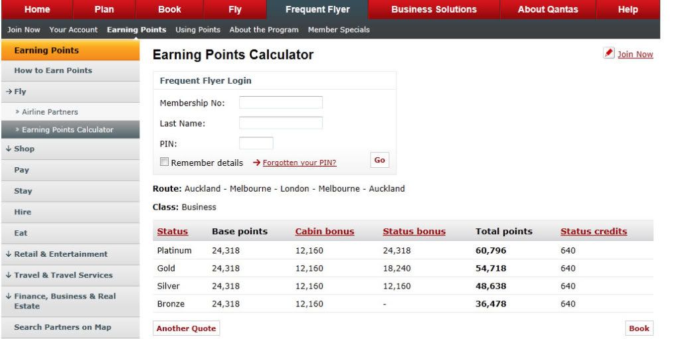
Task: Open the Stay sidebar item
Action: [x=70, y=191]
